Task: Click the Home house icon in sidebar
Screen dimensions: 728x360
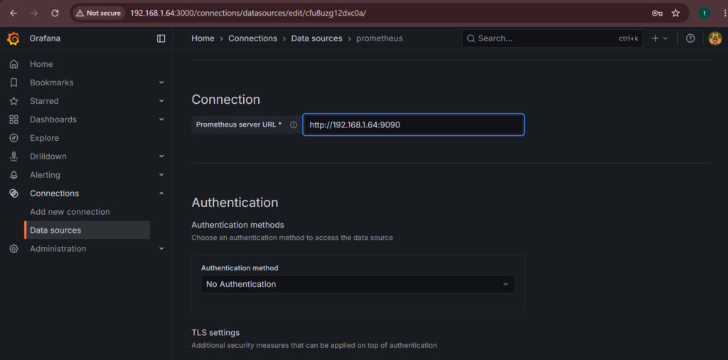Action: click(14, 64)
